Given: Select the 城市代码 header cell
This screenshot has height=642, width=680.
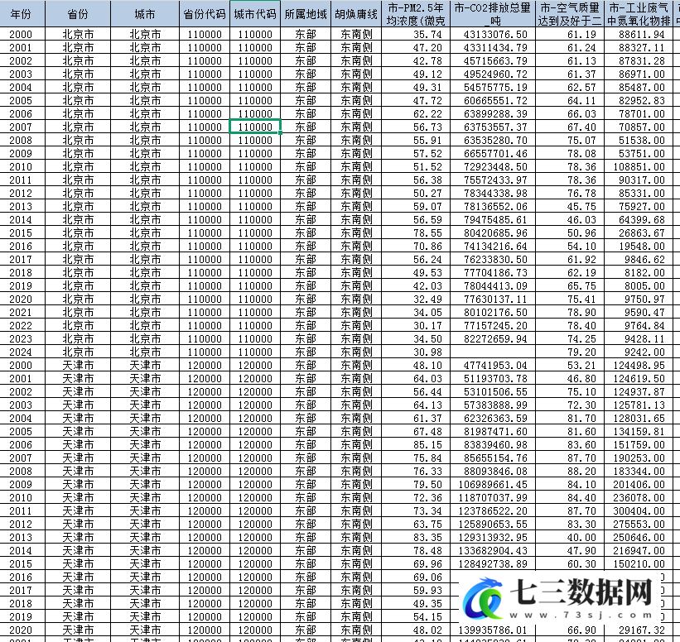Looking at the screenshot, I should pyautogui.click(x=255, y=14).
